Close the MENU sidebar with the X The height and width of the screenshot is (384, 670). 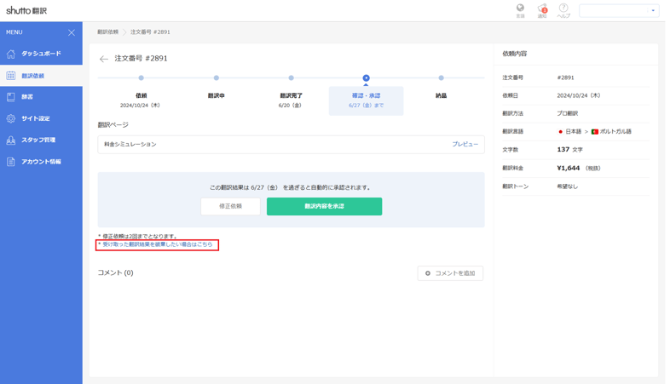(x=72, y=32)
